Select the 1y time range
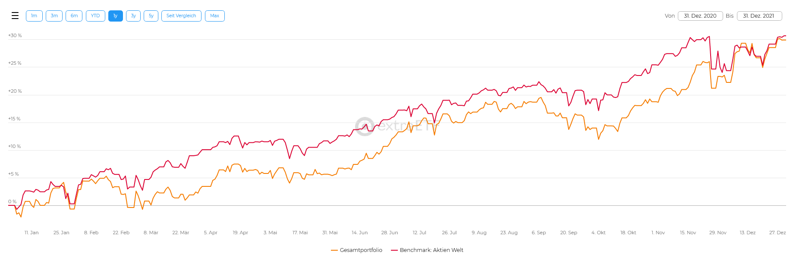Viewport: 790px width, 258px height. 115,16
